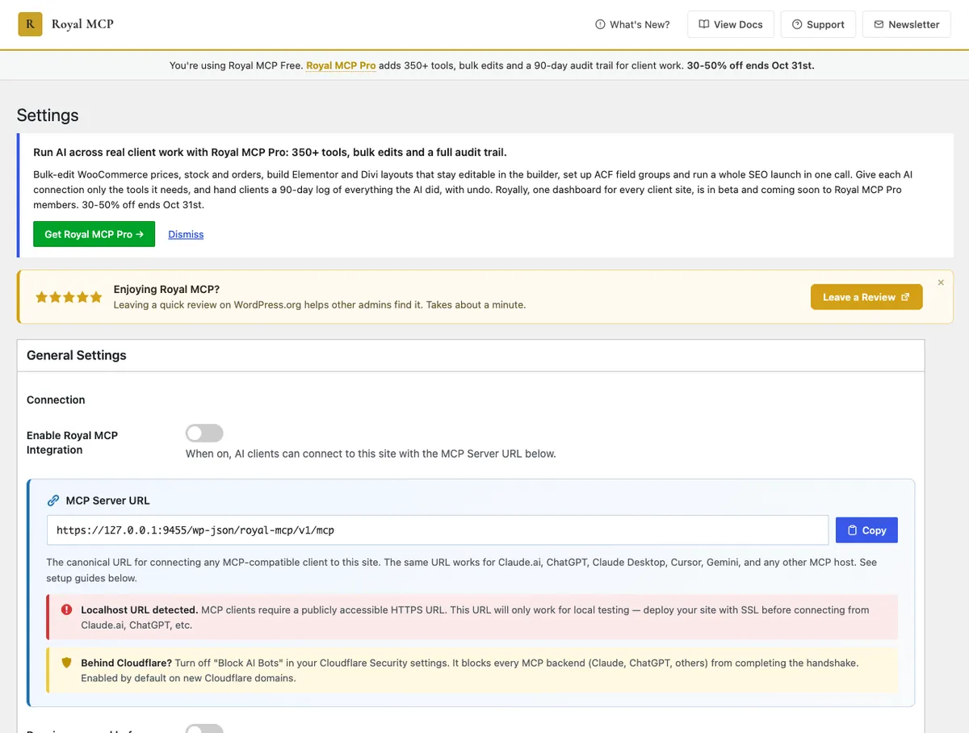Click the Leave a Review button
This screenshot has height=733, width=969.
(x=866, y=297)
